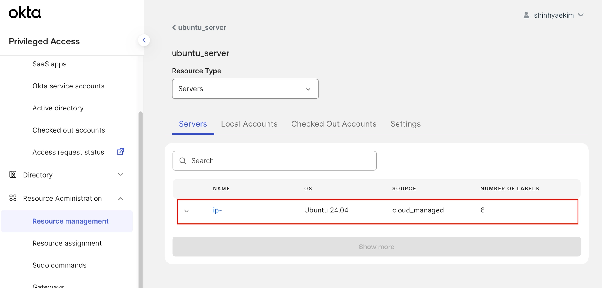Click the Okta logo
This screenshot has height=288, width=602.
tap(25, 13)
